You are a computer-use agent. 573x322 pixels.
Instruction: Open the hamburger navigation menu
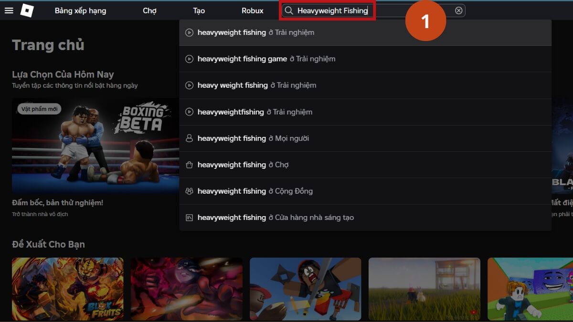(x=9, y=10)
